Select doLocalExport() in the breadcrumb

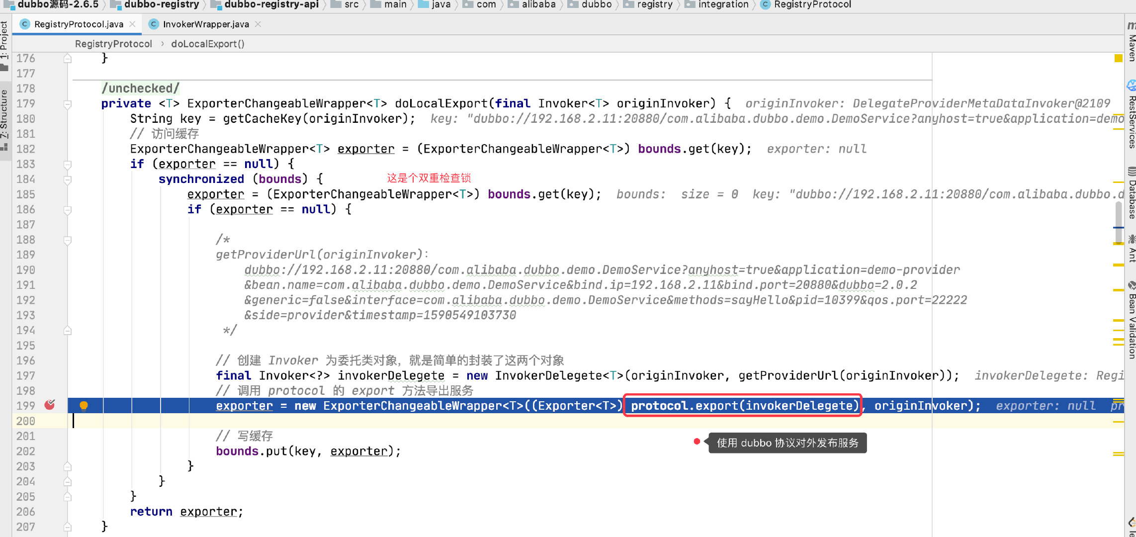[208, 44]
